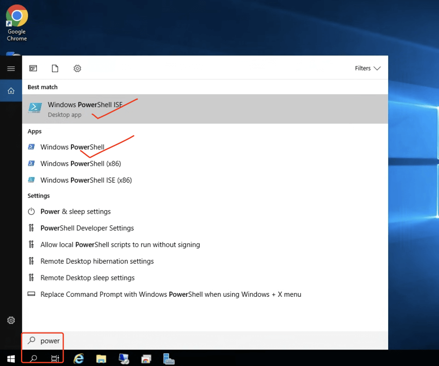
Task: Click the Settings section heading
Action: (39, 196)
